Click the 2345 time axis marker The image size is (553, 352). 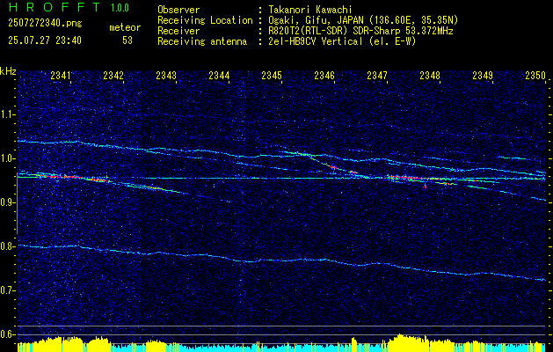click(x=272, y=76)
